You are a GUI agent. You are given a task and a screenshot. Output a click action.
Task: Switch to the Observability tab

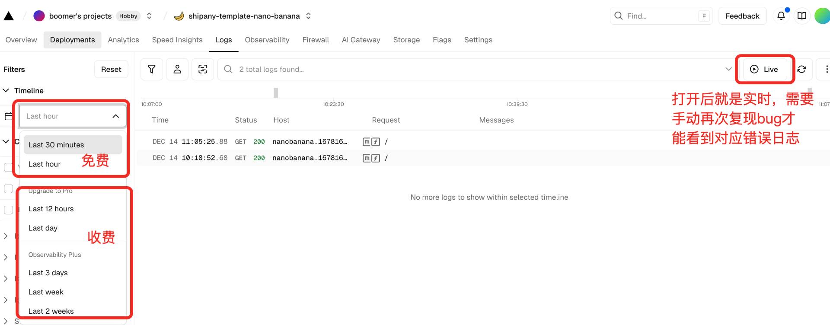pyautogui.click(x=267, y=40)
